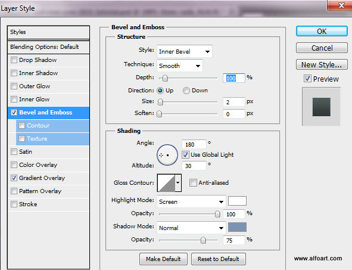Click the Angle light direction dial
352x270 pixels.
167,155
